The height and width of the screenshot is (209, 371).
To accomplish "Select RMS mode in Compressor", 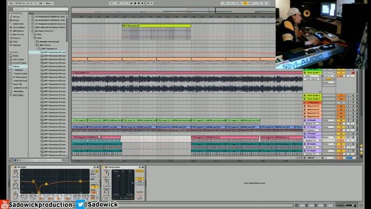I will pos(139,181).
